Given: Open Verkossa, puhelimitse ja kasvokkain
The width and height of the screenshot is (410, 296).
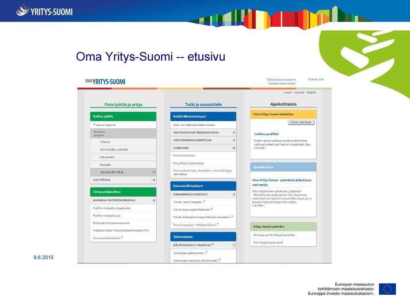Looking at the screenshot, I should pos(274,235).
